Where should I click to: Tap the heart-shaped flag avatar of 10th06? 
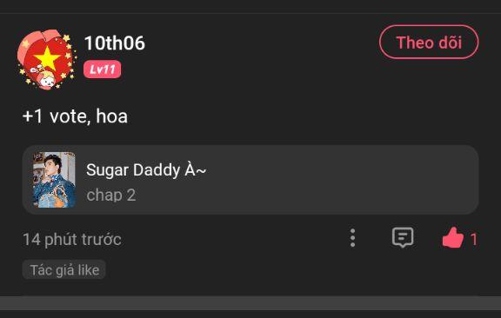47,59
